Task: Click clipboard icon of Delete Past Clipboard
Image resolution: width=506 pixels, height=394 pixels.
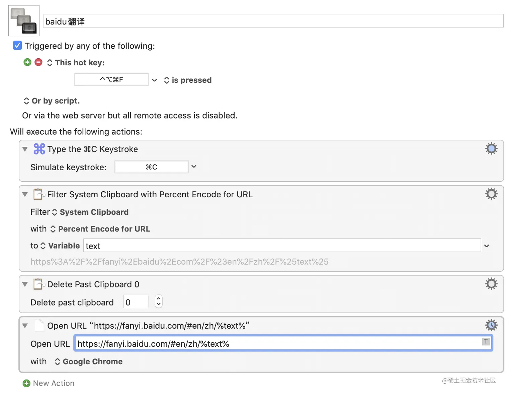Action: pos(39,284)
